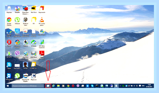The image size is (159, 93).
Task: Open the clock showing 15:06
Action: pyautogui.click(x=149, y=86)
